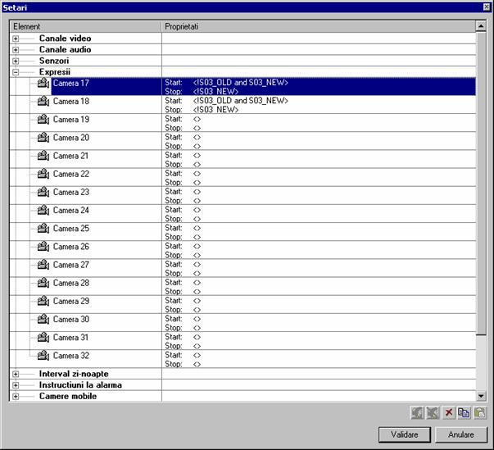Click the scrollbar down arrow
Image resolution: width=494 pixels, height=450 pixels.
(482, 396)
